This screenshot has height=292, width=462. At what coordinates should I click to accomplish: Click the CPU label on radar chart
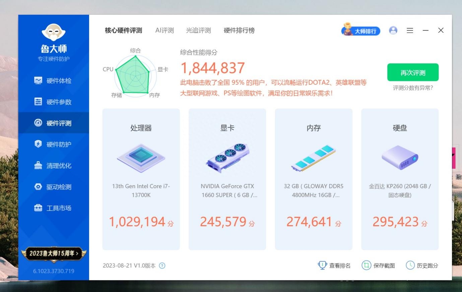click(x=108, y=69)
